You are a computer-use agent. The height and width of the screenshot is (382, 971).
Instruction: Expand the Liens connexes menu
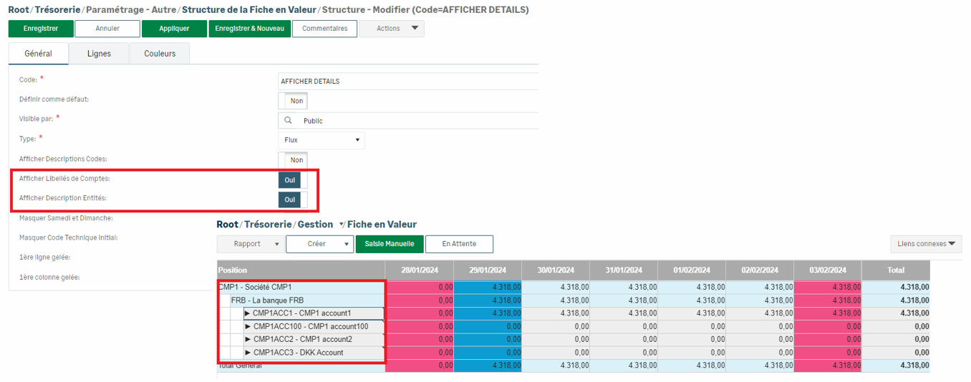(926, 244)
